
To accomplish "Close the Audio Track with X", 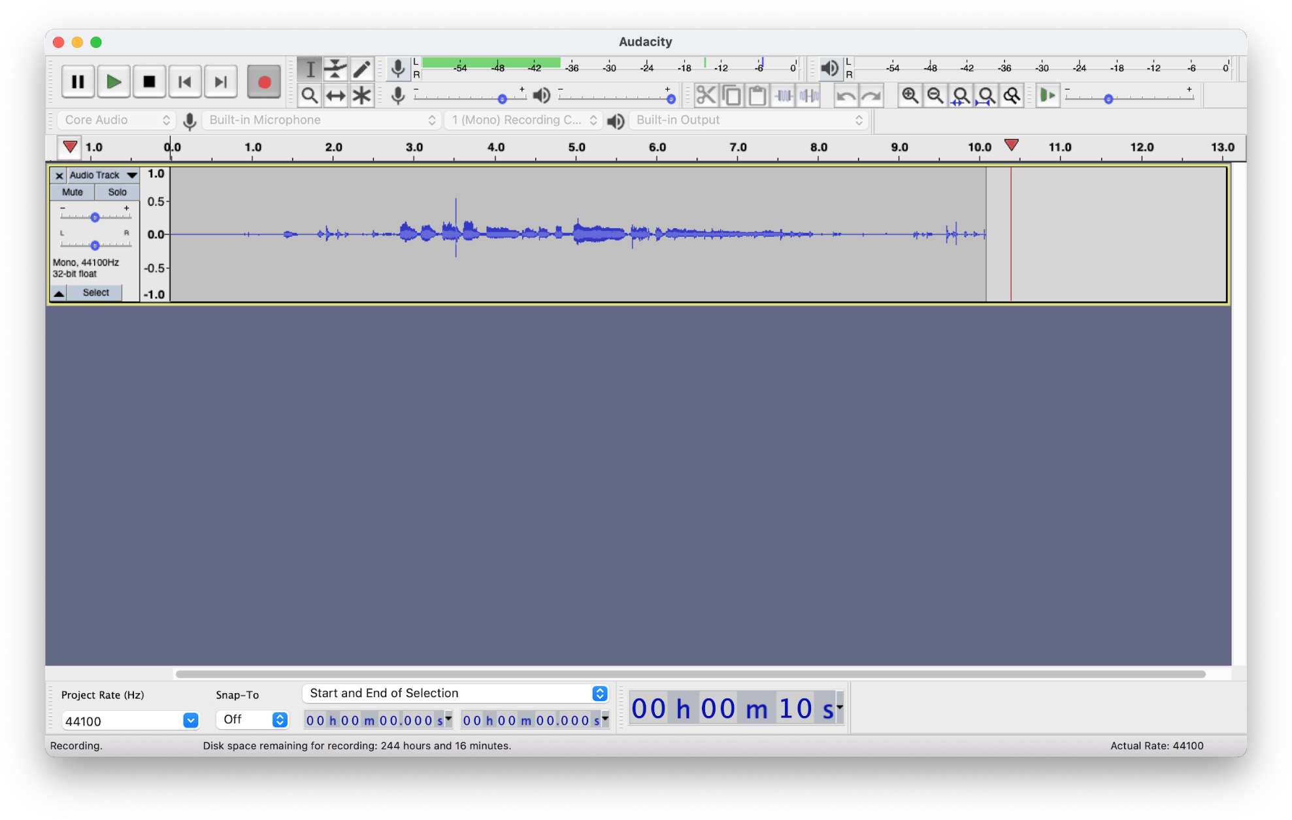I will click(x=59, y=175).
